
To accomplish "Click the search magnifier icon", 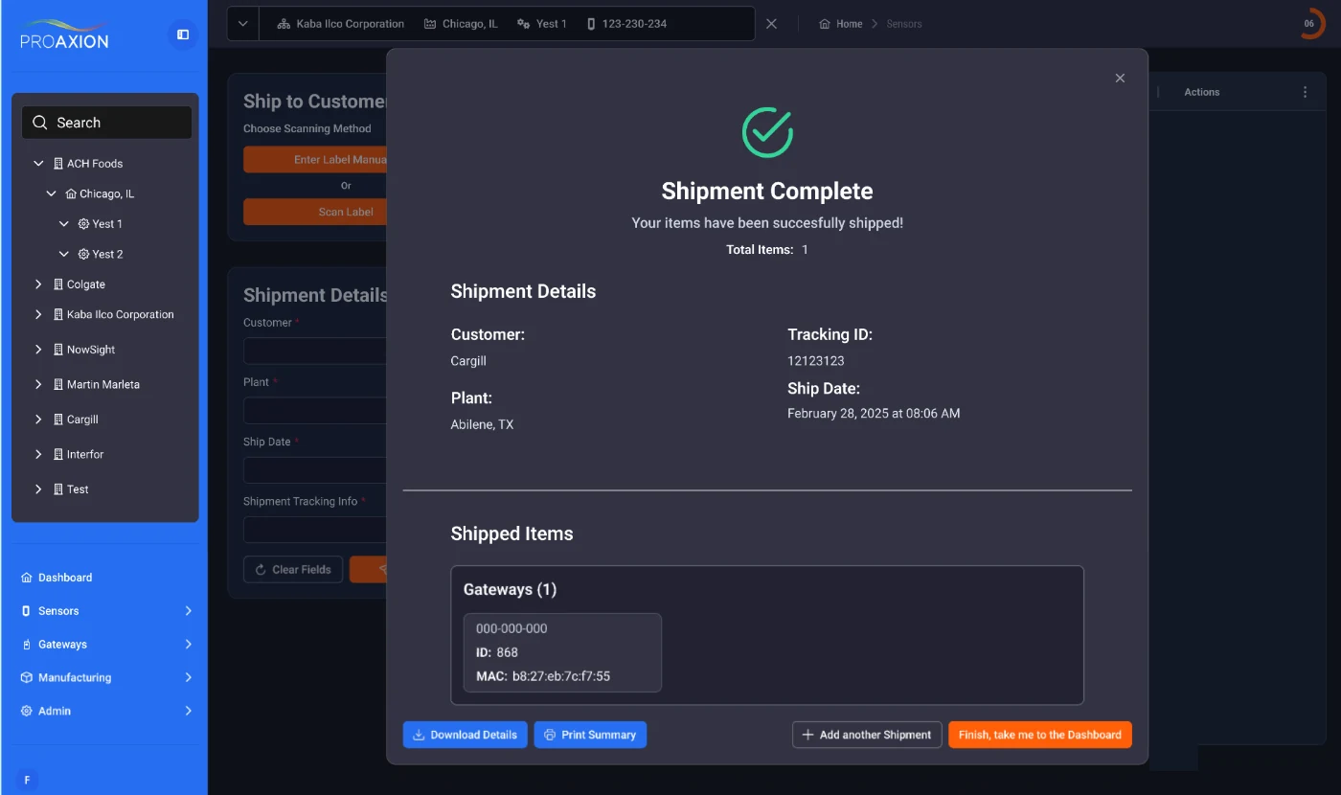I will 39,123.
